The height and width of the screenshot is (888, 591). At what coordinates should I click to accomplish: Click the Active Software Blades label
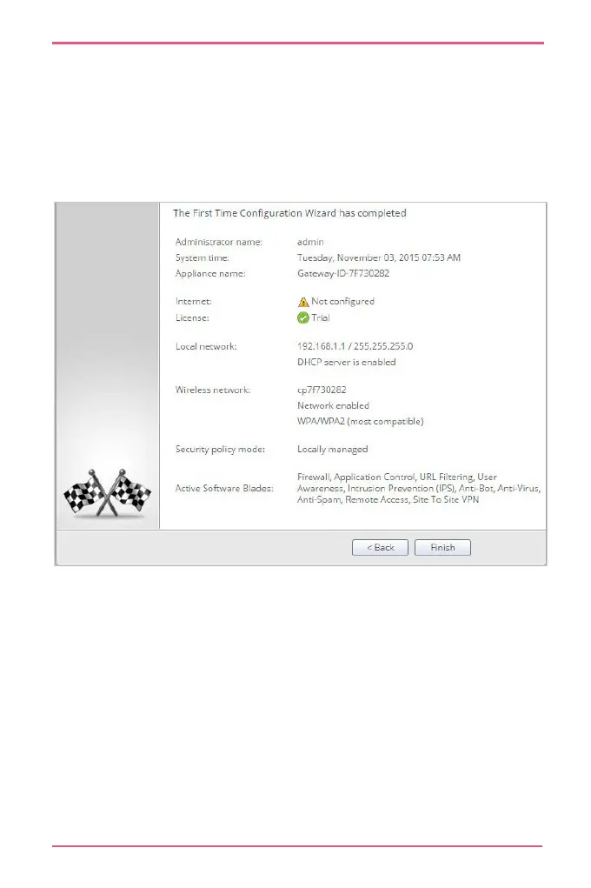tap(224, 488)
